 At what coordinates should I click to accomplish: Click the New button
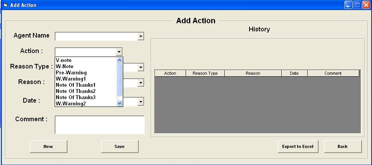[48, 146]
